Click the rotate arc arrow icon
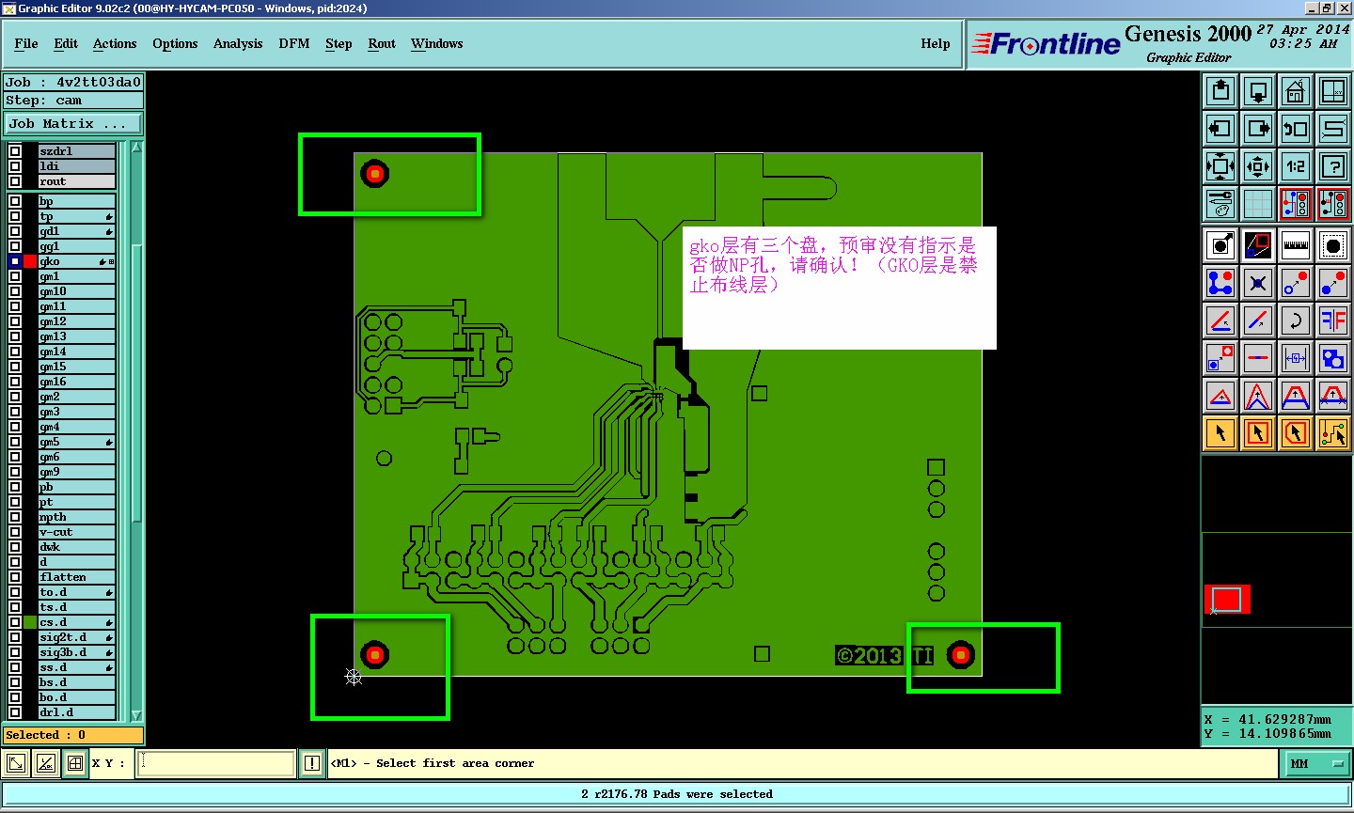 [1296, 321]
